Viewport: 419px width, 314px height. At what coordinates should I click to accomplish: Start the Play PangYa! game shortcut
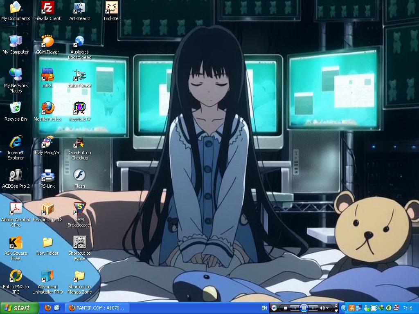tap(47, 146)
